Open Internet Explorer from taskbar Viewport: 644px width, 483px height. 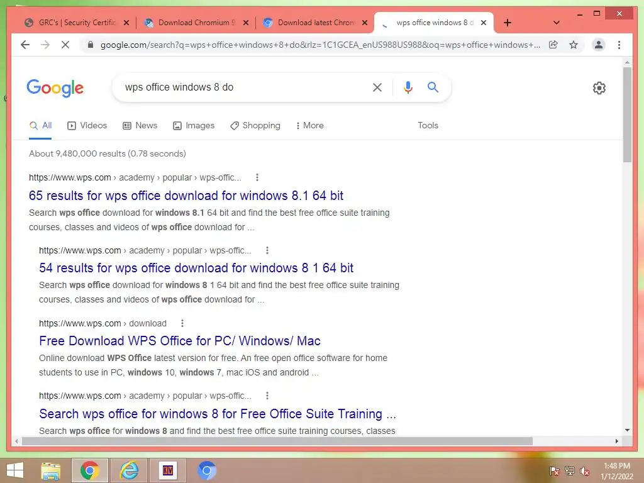pos(129,470)
